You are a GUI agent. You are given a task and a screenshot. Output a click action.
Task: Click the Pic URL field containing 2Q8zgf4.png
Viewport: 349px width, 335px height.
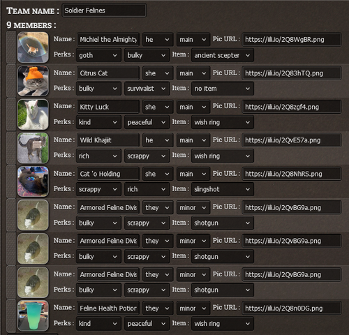(x=292, y=107)
